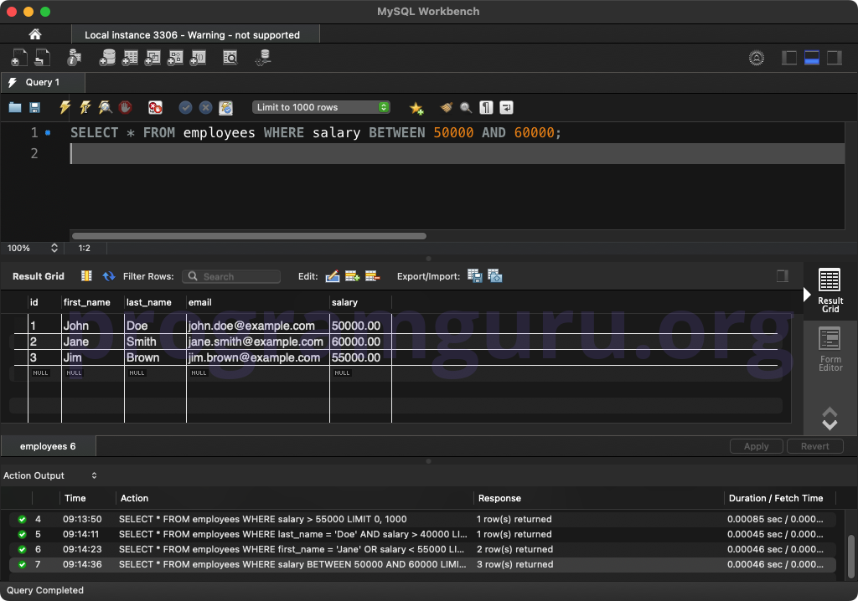Select the Brown last_name cell
The image size is (858, 601).
(x=155, y=357)
